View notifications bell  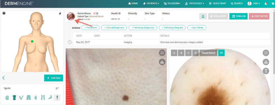tap(266, 4)
